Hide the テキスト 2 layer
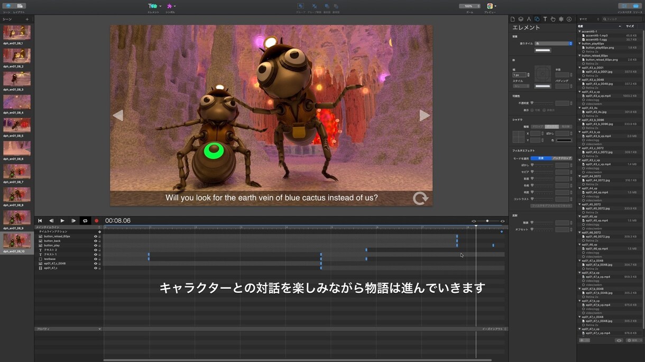This screenshot has height=362, width=645. 96,250
